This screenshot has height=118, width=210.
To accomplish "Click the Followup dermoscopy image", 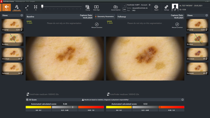I will point(145,58).
